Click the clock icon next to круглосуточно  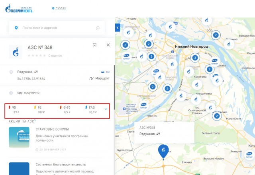pyautogui.click(x=11, y=93)
